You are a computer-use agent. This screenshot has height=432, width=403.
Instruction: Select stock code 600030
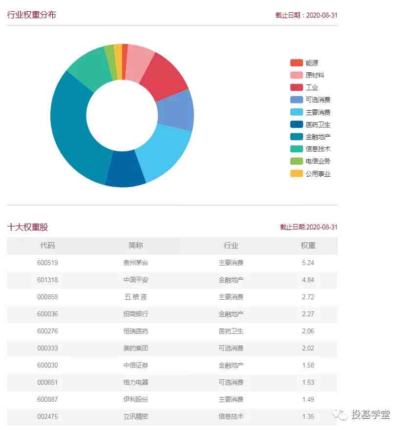coord(47,365)
